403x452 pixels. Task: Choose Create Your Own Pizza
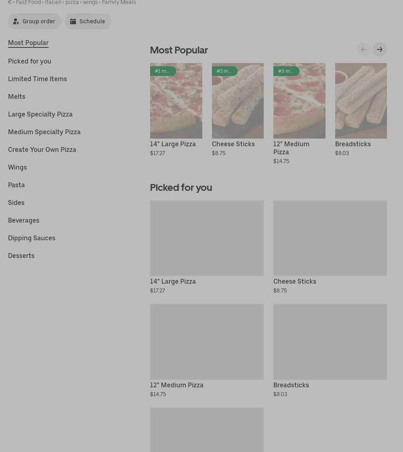point(42,149)
